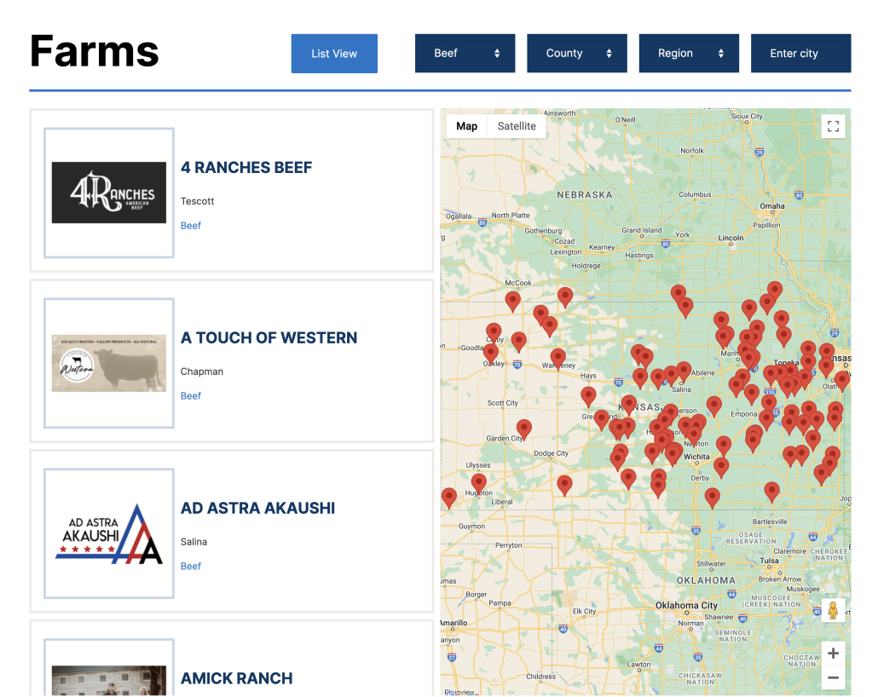Click the Ad Astra Akaushi logo thumbnail
The width and height of the screenshot is (878, 697).
pyautogui.click(x=109, y=533)
